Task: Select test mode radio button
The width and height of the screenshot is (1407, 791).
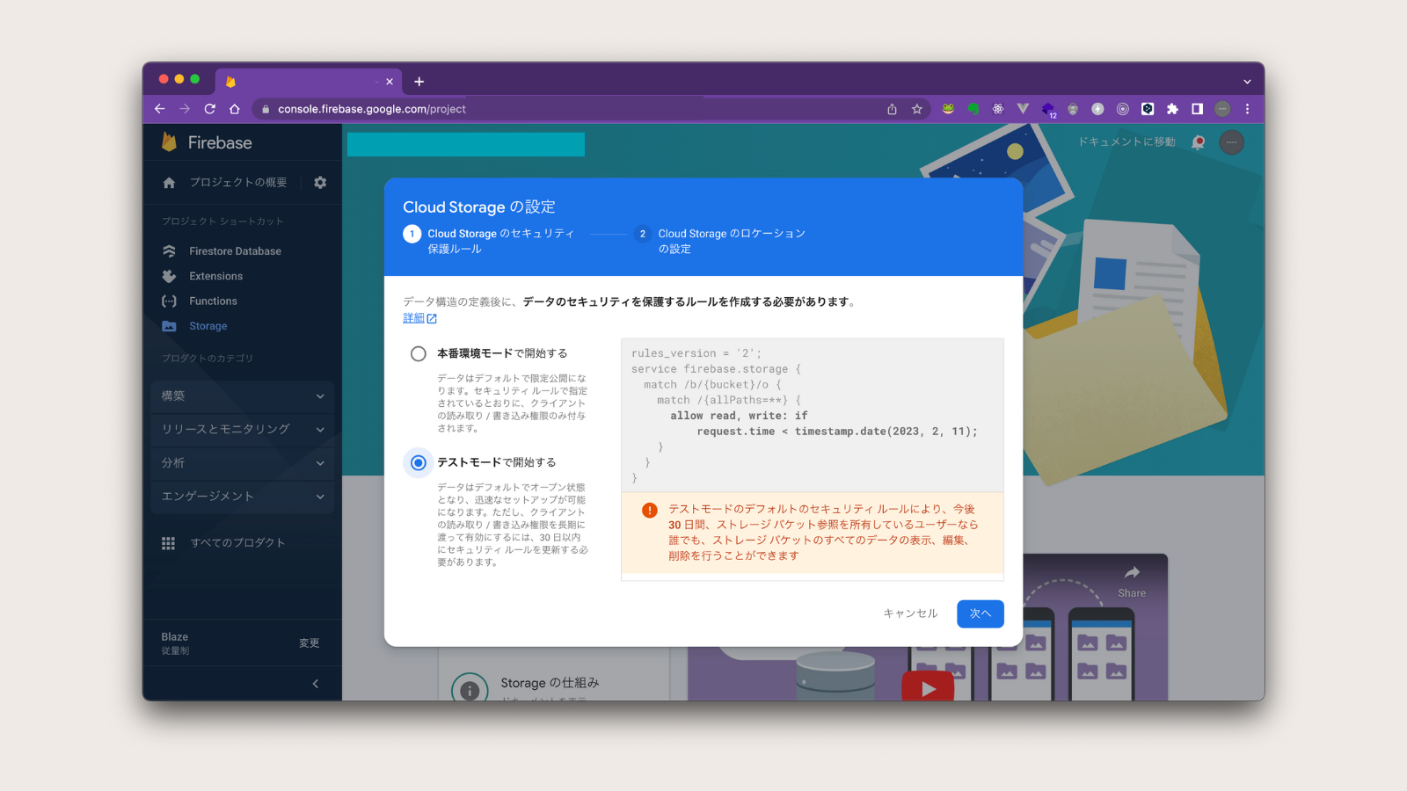Action: pos(419,462)
